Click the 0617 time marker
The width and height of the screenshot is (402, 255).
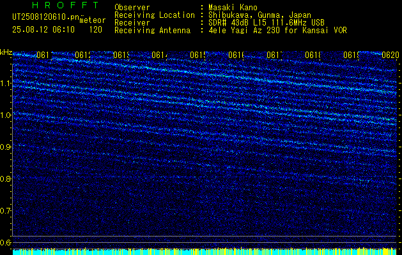(x=274, y=55)
